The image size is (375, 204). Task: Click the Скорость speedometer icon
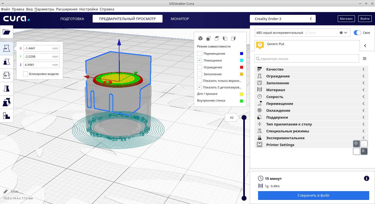(x=259, y=97)
